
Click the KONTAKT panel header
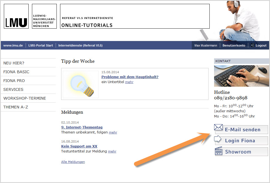[241, 61]
